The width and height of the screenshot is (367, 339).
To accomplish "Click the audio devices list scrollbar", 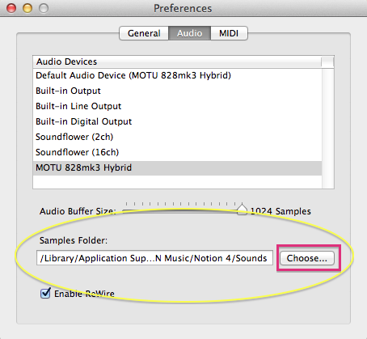I will (328, 129).
